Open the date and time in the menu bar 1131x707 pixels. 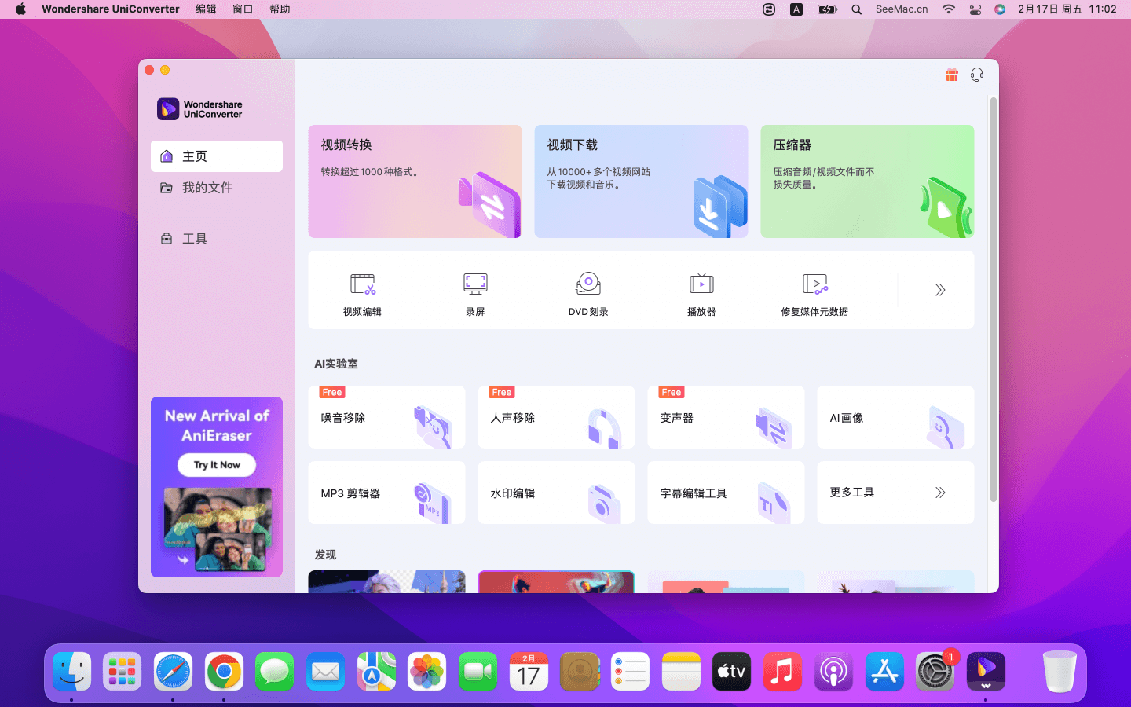click(x=1067, y=9)
